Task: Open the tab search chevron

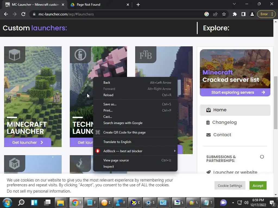Action: (234, 4)
